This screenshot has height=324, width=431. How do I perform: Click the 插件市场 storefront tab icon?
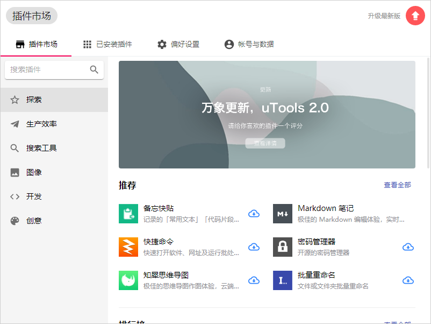coord(20,44)
